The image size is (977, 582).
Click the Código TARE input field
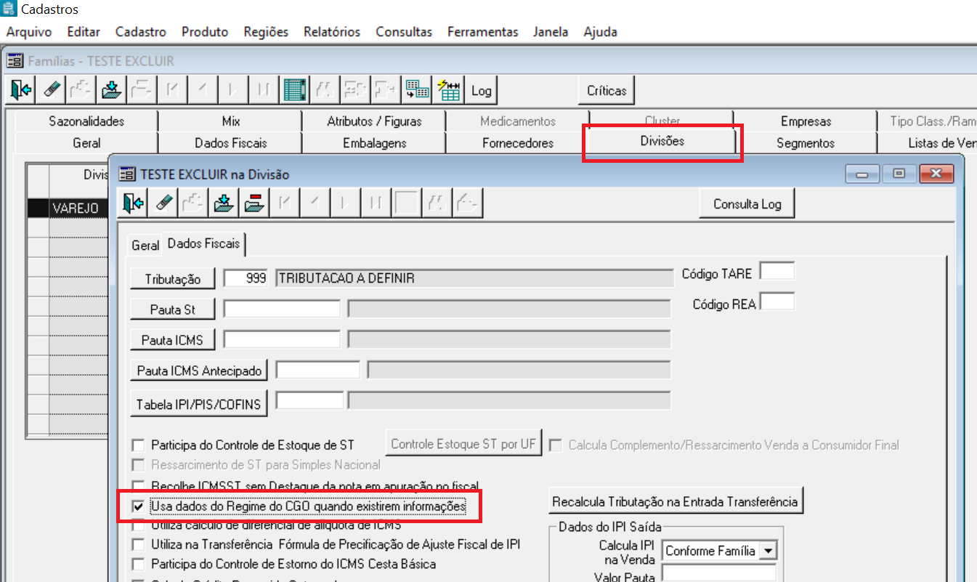pyautogui.click(x=777, y=272)
